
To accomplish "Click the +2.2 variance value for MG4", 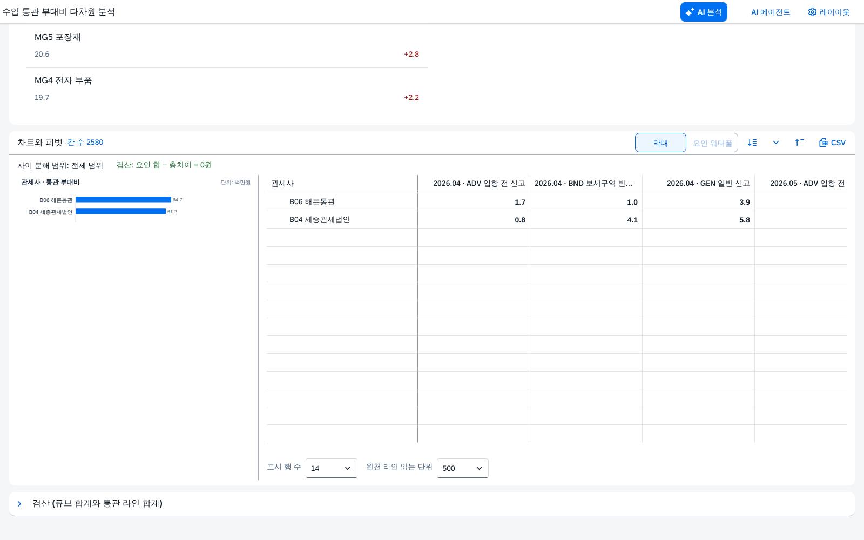I will tap(411, 97).
